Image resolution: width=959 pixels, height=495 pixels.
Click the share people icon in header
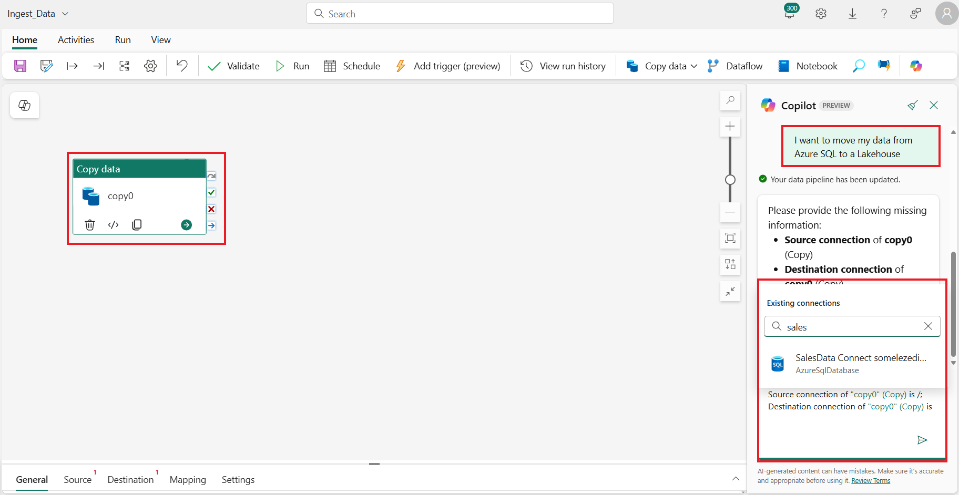(915, 14)
